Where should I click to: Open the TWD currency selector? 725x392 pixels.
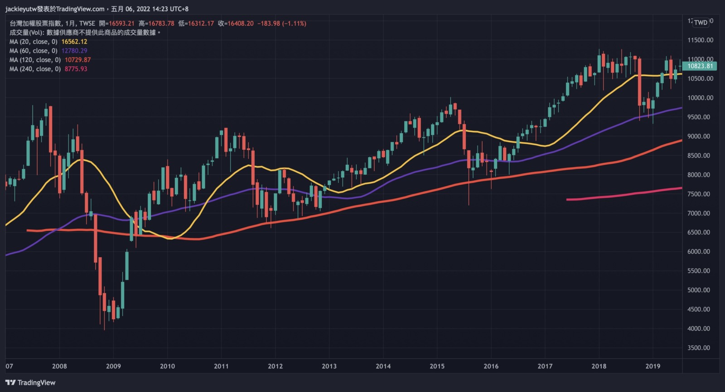[x=701, y=23]
